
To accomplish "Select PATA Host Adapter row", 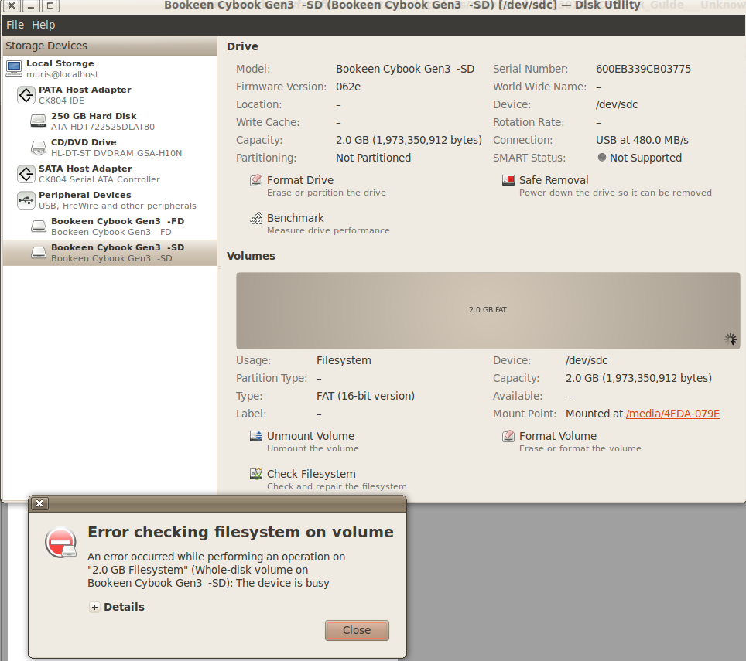I will click(110, 94).
